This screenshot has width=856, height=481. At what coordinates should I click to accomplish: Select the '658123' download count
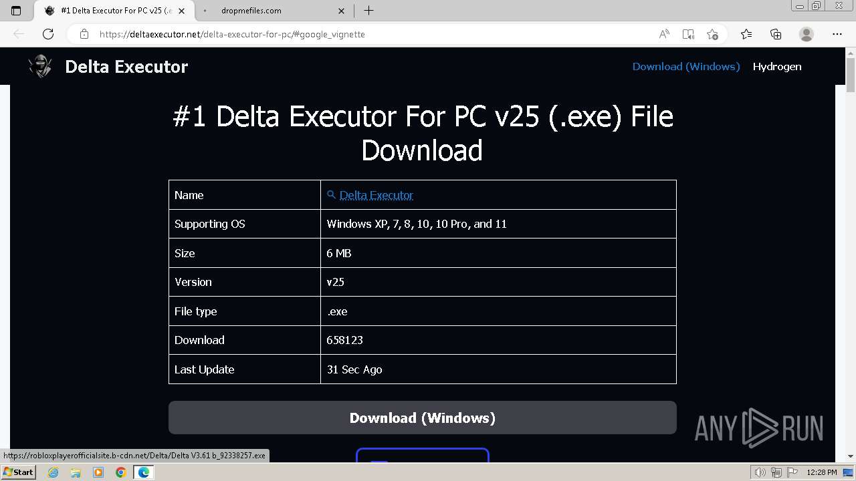pyautogui.click(x=345, y=340)
